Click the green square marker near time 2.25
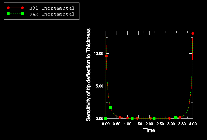 (x=154, y=118)
